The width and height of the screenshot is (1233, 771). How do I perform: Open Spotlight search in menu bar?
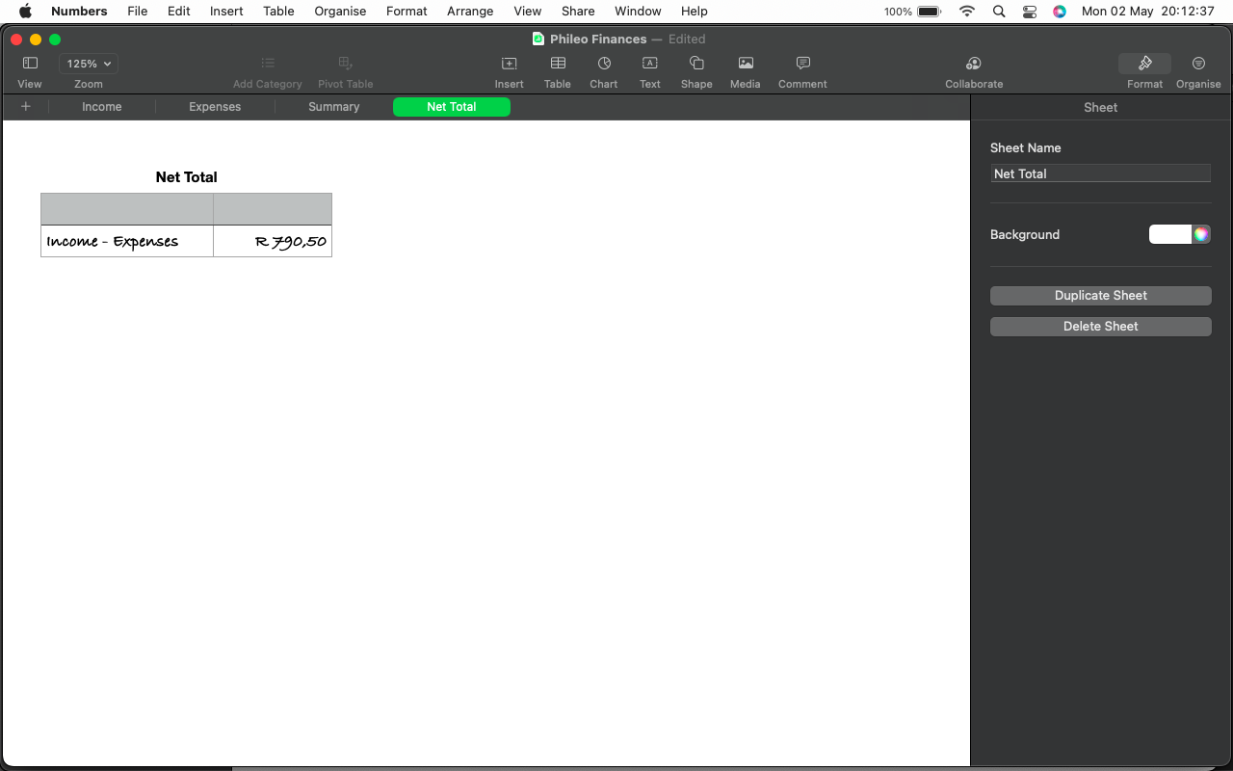(999, 12)
